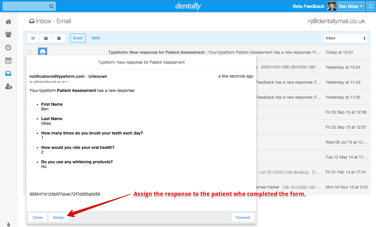The width and height of the screenshot is (376, 227).
Task: Click the Forward button
Action: point(243,217)
